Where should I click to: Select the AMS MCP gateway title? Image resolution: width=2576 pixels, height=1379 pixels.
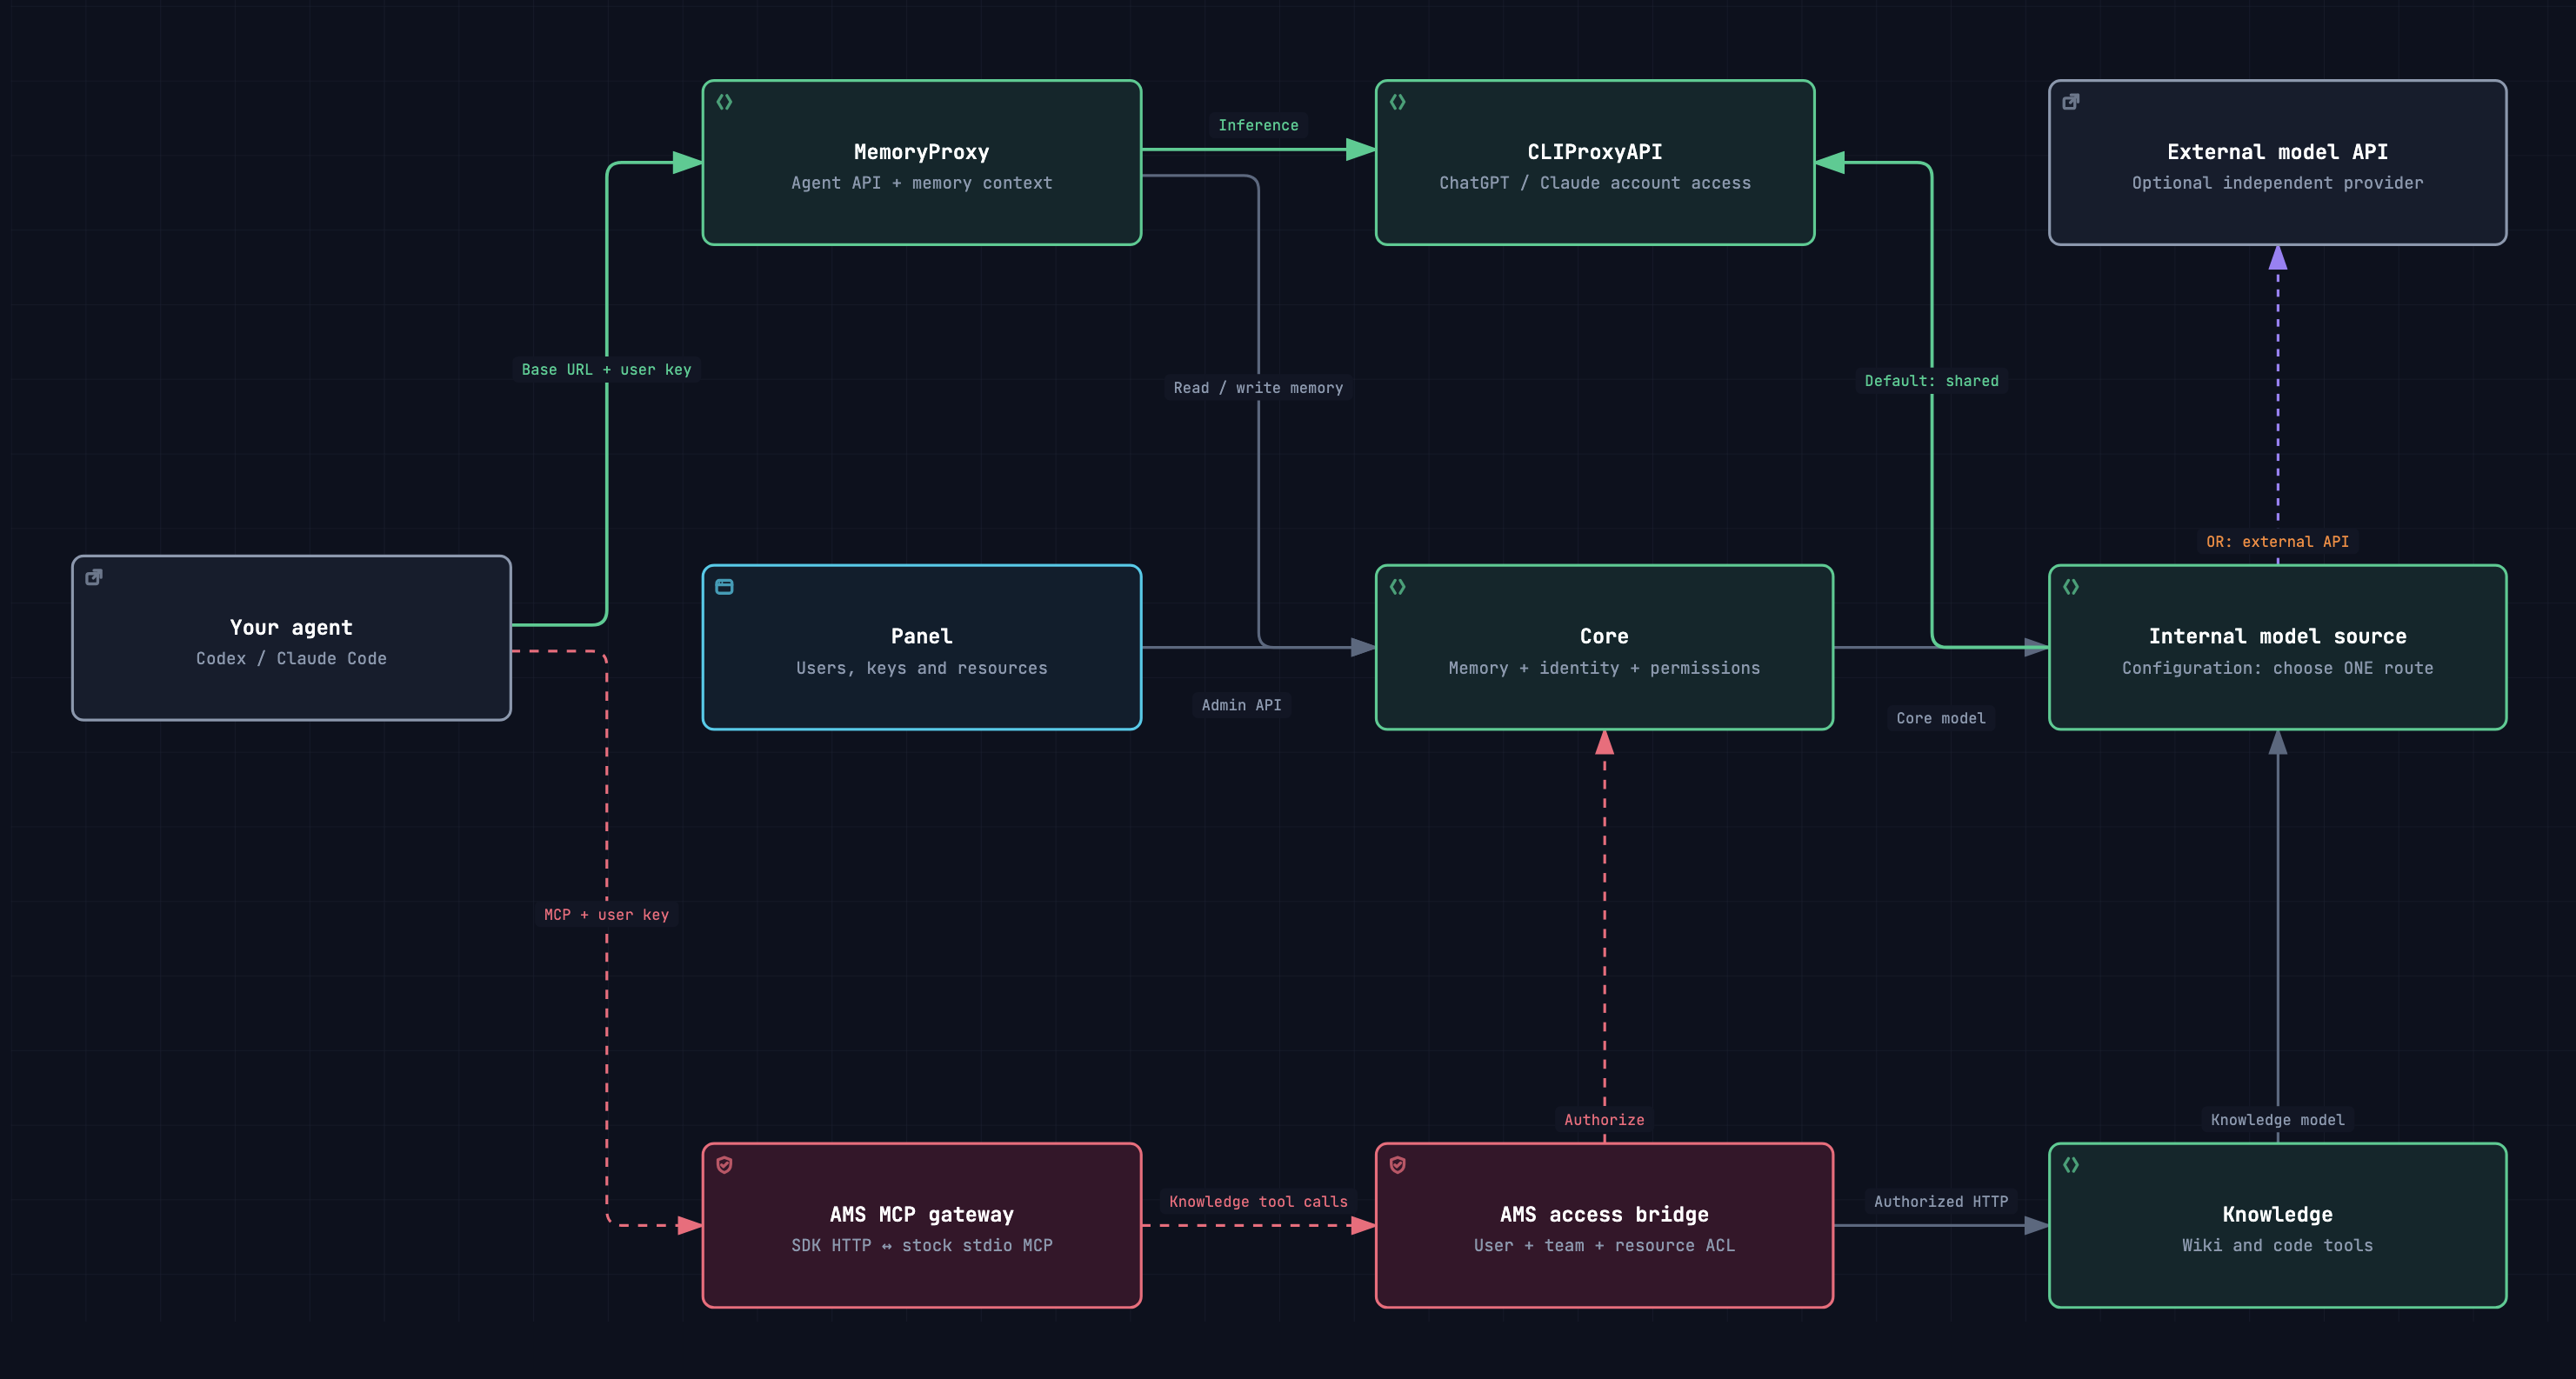pyautogui.click(x=921, y=1214)
